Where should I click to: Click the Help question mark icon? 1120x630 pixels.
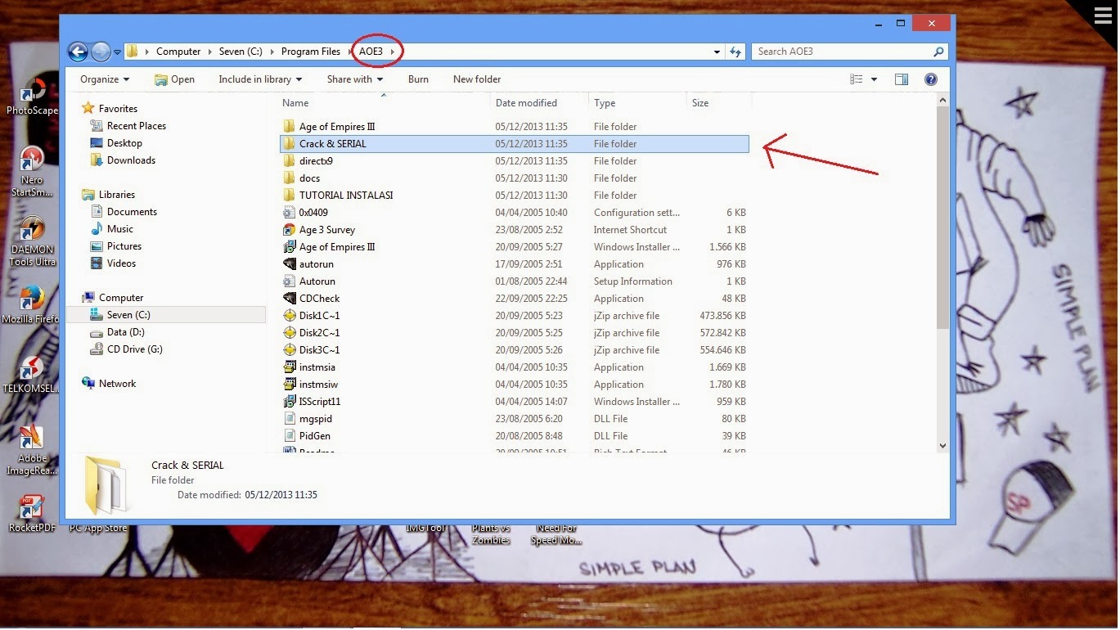pyautogui.click(x=930, y=79)
